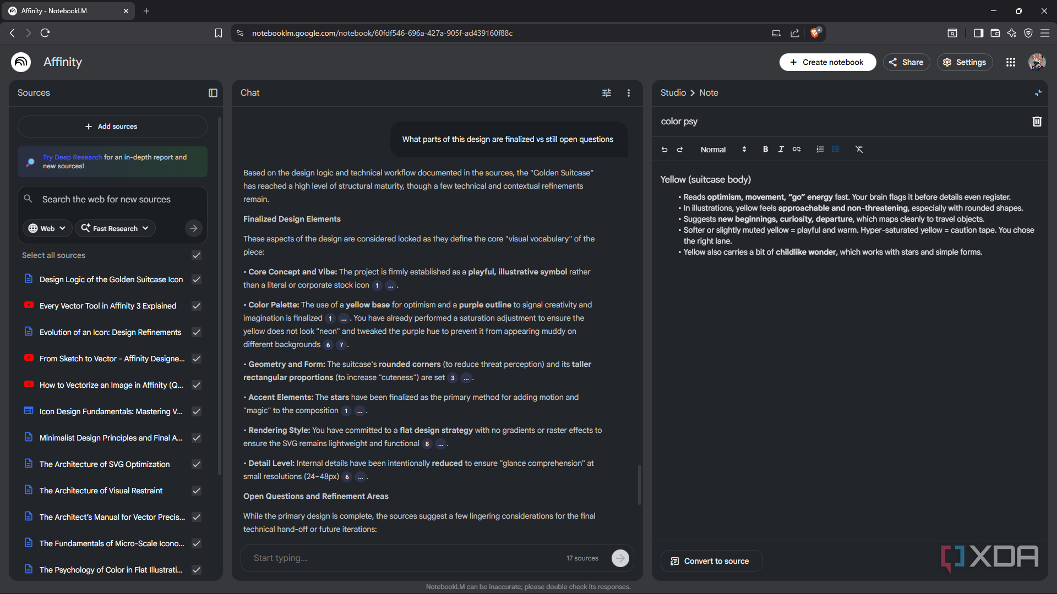Screen dimensions: 1057x594
Task: Open chat configuration sliders icon
Action: coord(607,93)
